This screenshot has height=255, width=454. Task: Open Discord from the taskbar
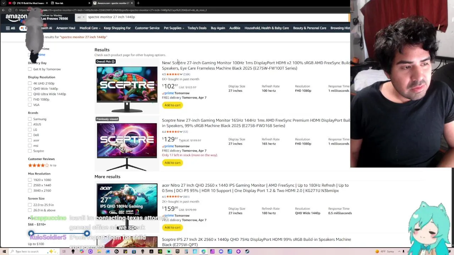221,251
